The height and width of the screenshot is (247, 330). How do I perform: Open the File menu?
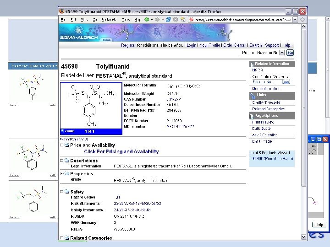click(63, 20)
